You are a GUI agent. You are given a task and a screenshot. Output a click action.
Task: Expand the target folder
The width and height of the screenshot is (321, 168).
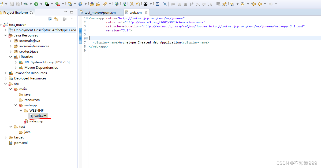pos(6,137)
